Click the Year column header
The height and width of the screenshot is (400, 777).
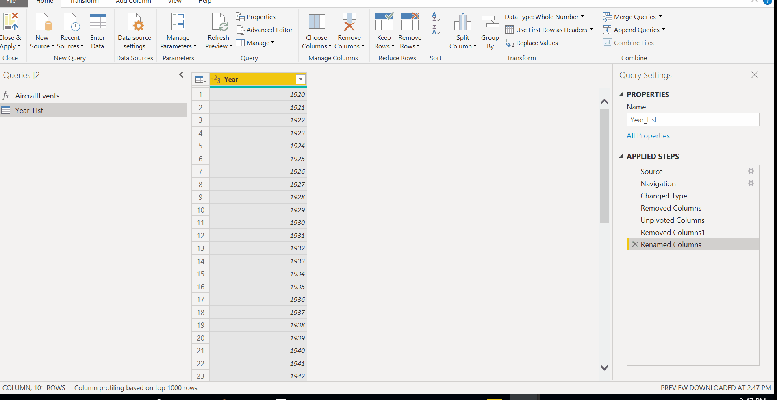258,79
